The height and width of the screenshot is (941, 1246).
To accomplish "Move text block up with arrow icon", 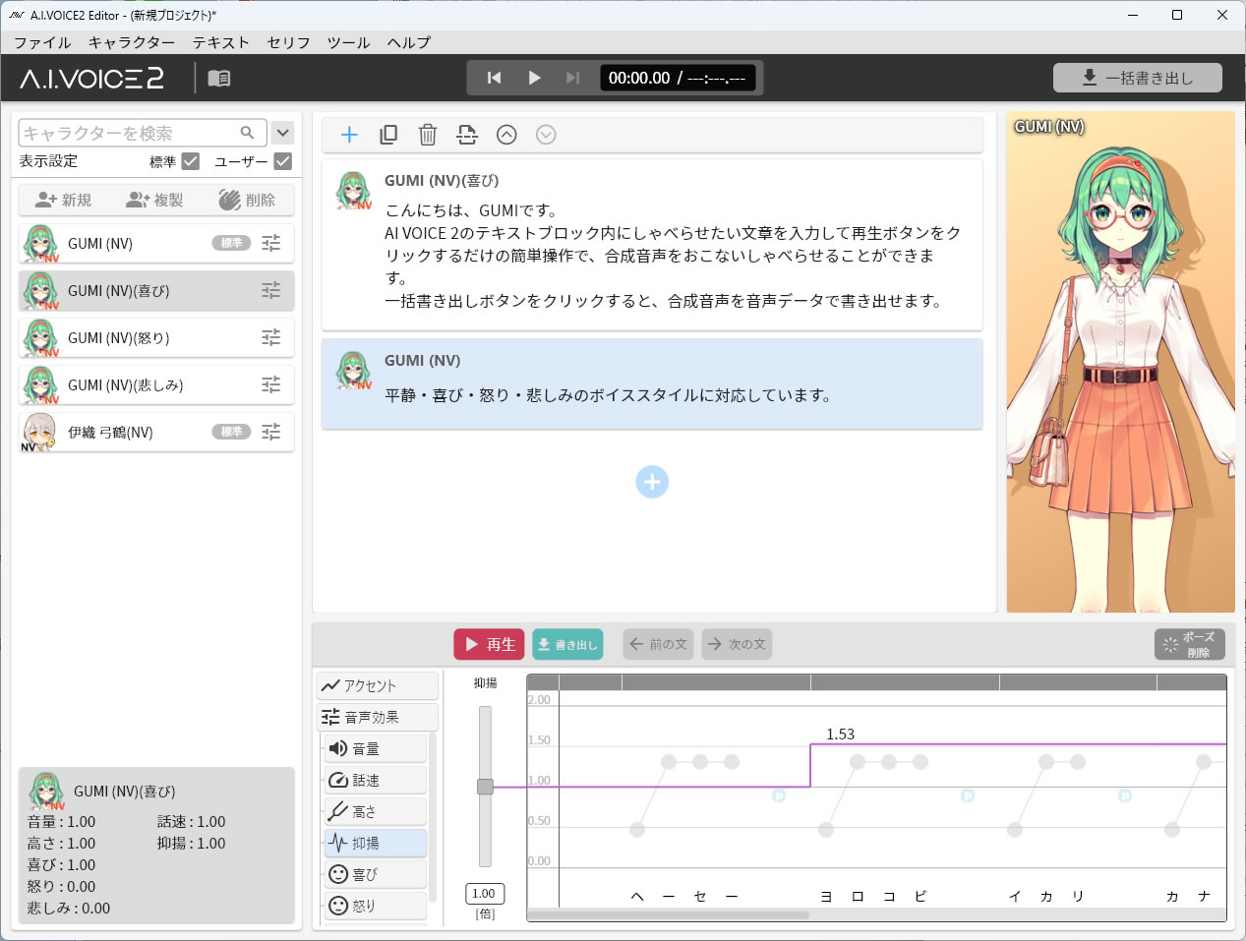I will click(x=506, y=135).
